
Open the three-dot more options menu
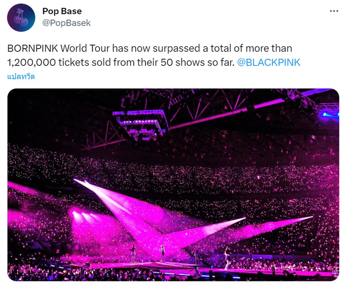[x=334, y=11]
